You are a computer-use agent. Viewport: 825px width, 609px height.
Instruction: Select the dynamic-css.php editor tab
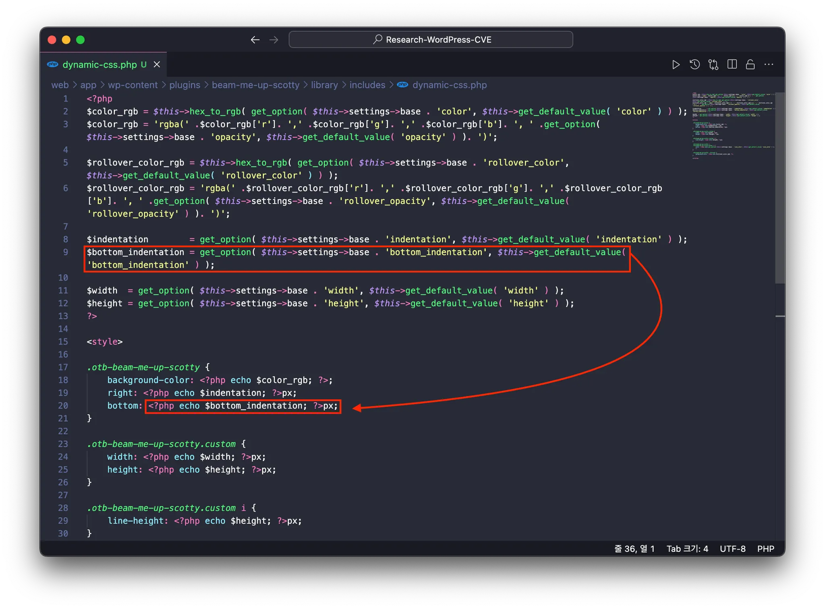(x=99, y=64)
